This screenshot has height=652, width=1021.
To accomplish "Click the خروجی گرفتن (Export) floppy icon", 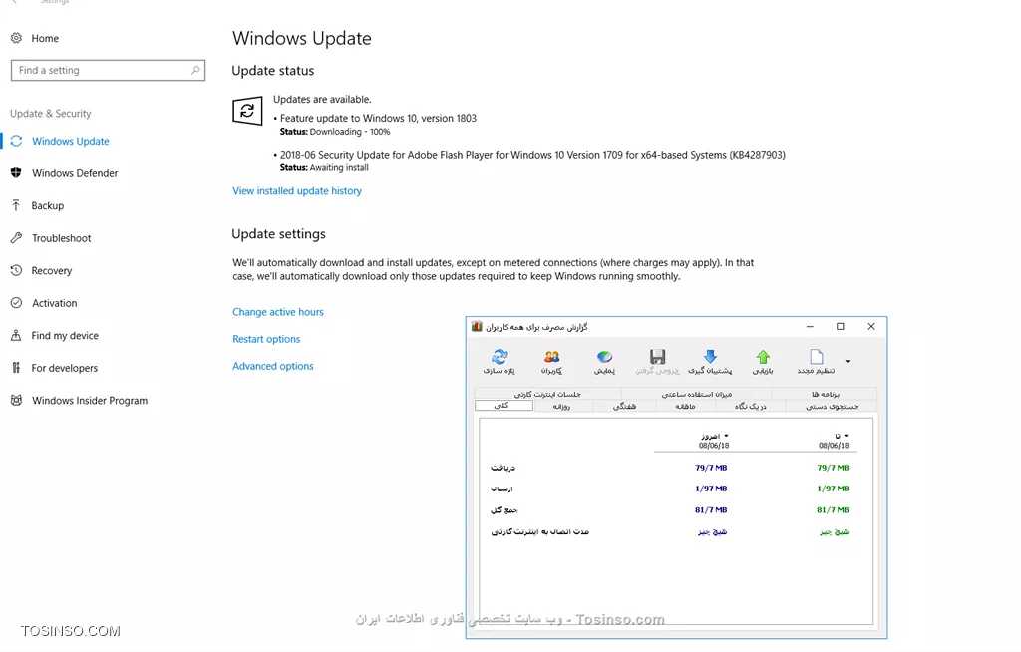I will point(658,357).
